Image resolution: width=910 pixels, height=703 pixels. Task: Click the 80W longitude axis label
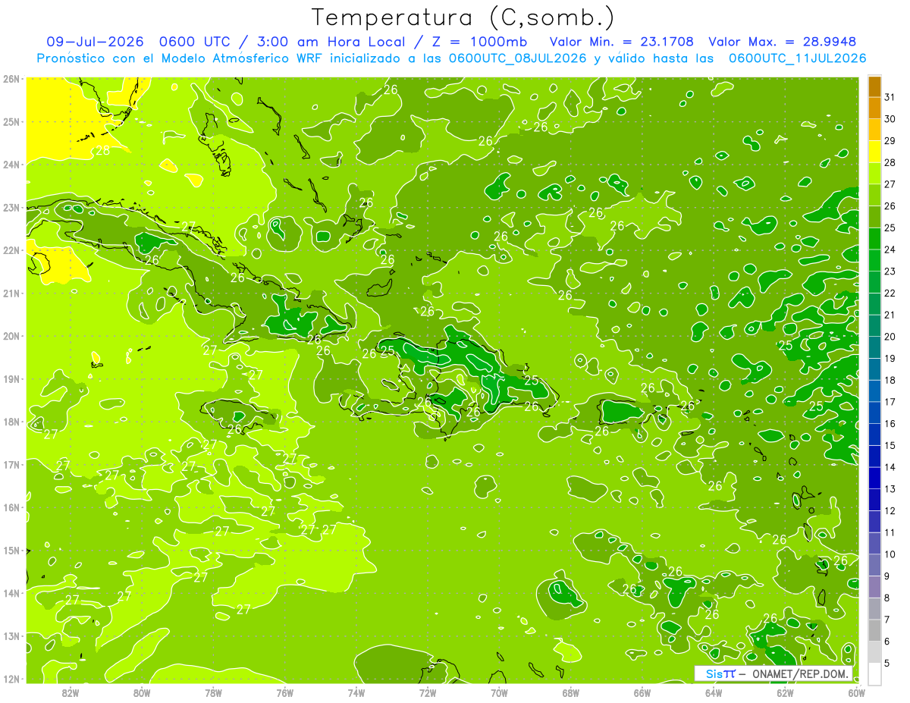pos(142,692)
